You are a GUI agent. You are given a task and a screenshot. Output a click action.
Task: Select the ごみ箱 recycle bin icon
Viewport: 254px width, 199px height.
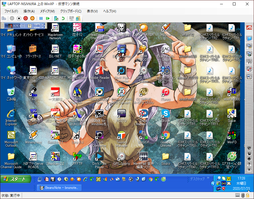[11, 94]
